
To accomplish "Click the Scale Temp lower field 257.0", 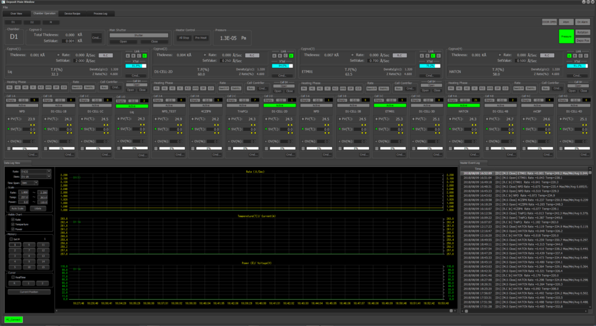I will coord(24,197).
